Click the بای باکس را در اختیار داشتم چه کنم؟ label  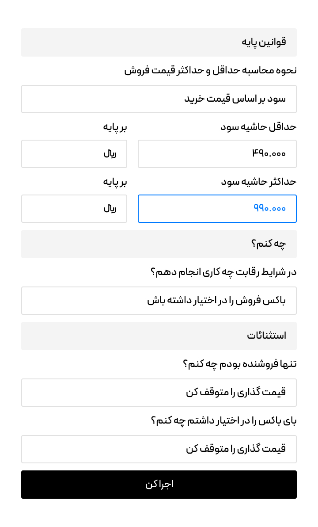(223, 420)
